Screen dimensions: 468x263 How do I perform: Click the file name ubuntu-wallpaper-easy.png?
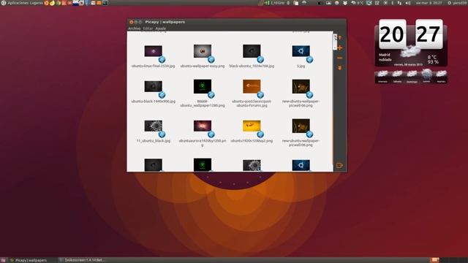(203, 66)
